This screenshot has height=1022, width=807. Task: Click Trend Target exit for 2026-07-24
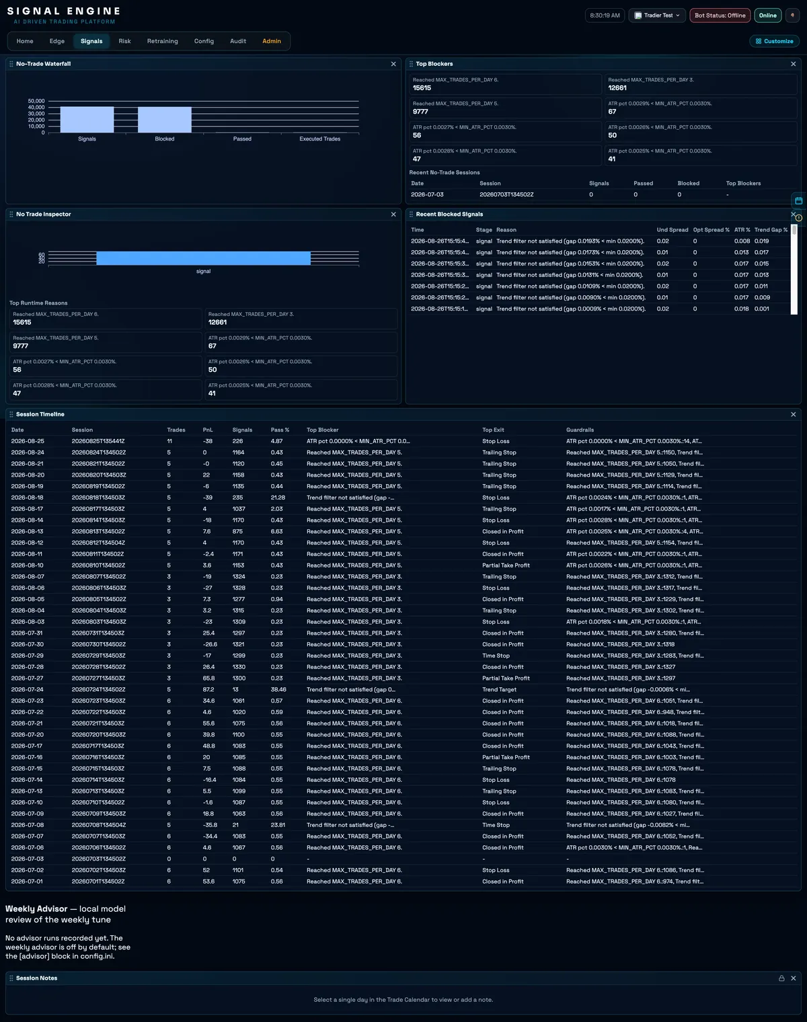[x=499, y=690]
